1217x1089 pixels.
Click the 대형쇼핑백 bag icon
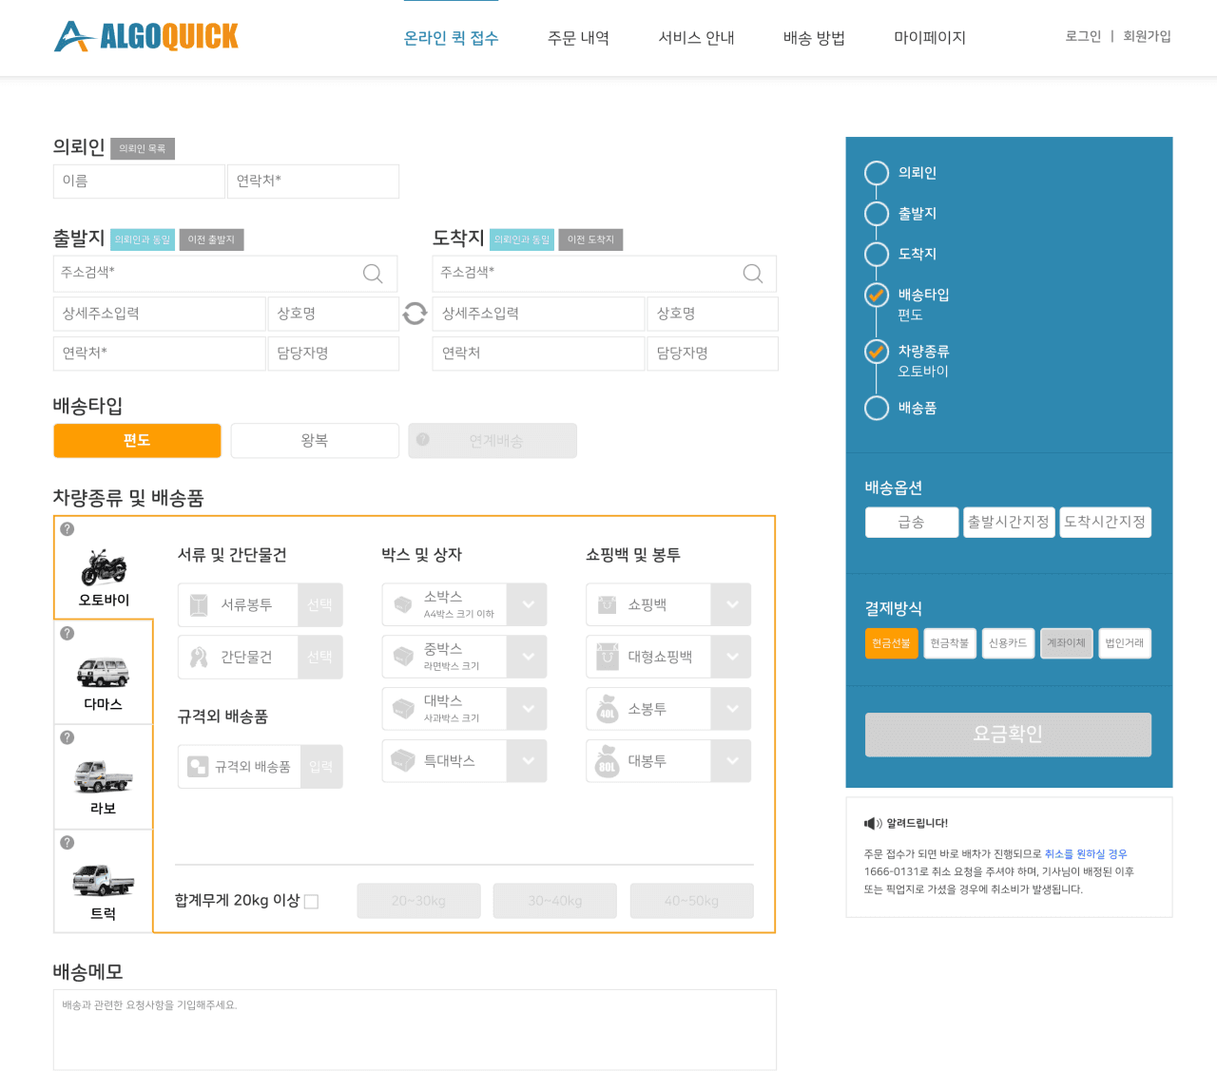coord(608,657)
